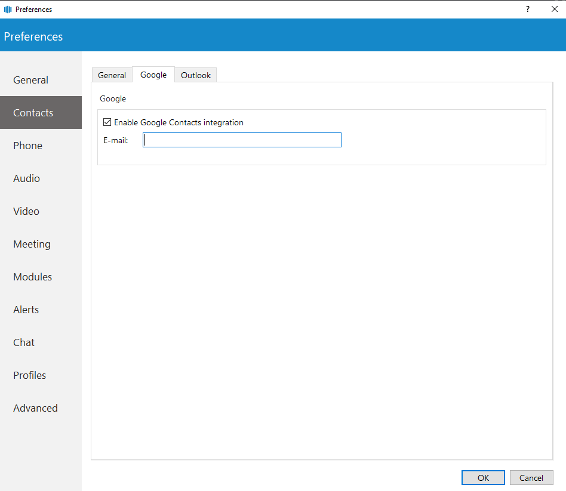Open the Advanced preferences section
566x491 pixels.
(x=35, y=408)
